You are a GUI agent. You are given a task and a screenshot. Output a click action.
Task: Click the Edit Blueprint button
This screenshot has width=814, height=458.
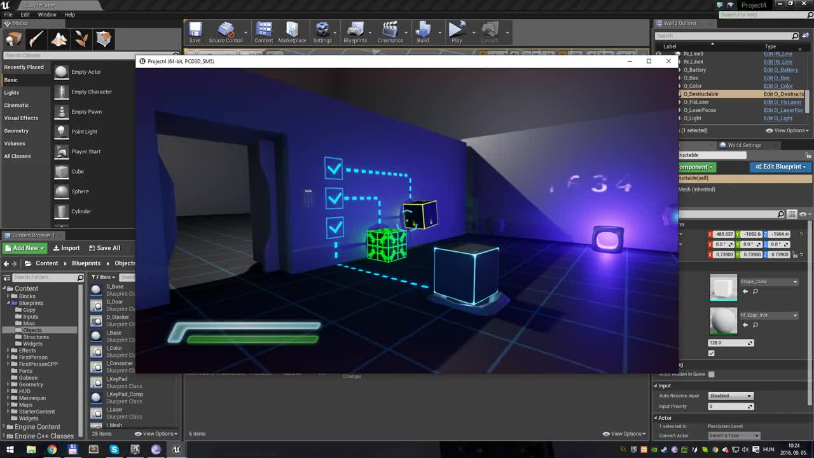click(x=780, y=167)
